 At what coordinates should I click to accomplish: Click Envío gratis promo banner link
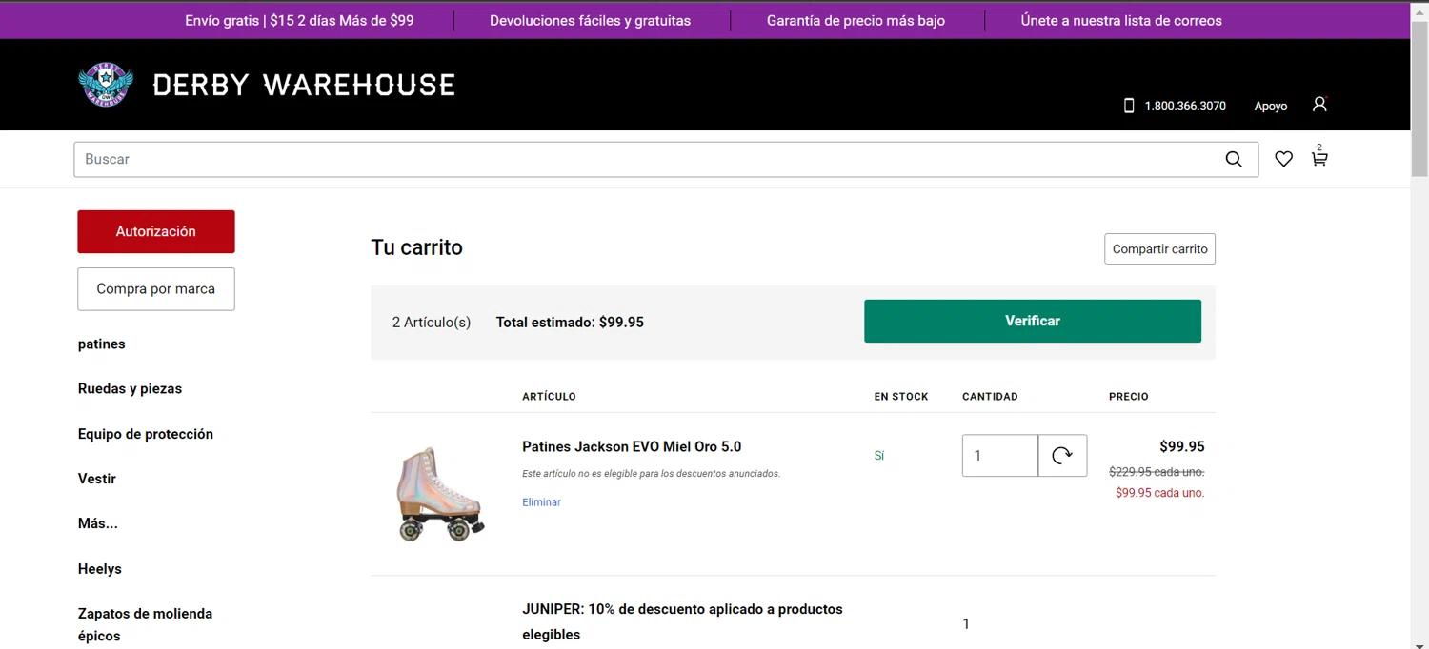299,20
